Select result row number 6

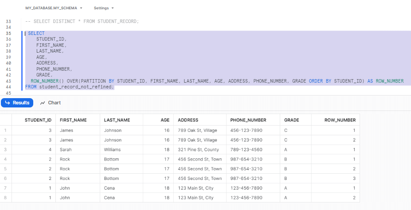pyautogui.click(x=5, y=178)
